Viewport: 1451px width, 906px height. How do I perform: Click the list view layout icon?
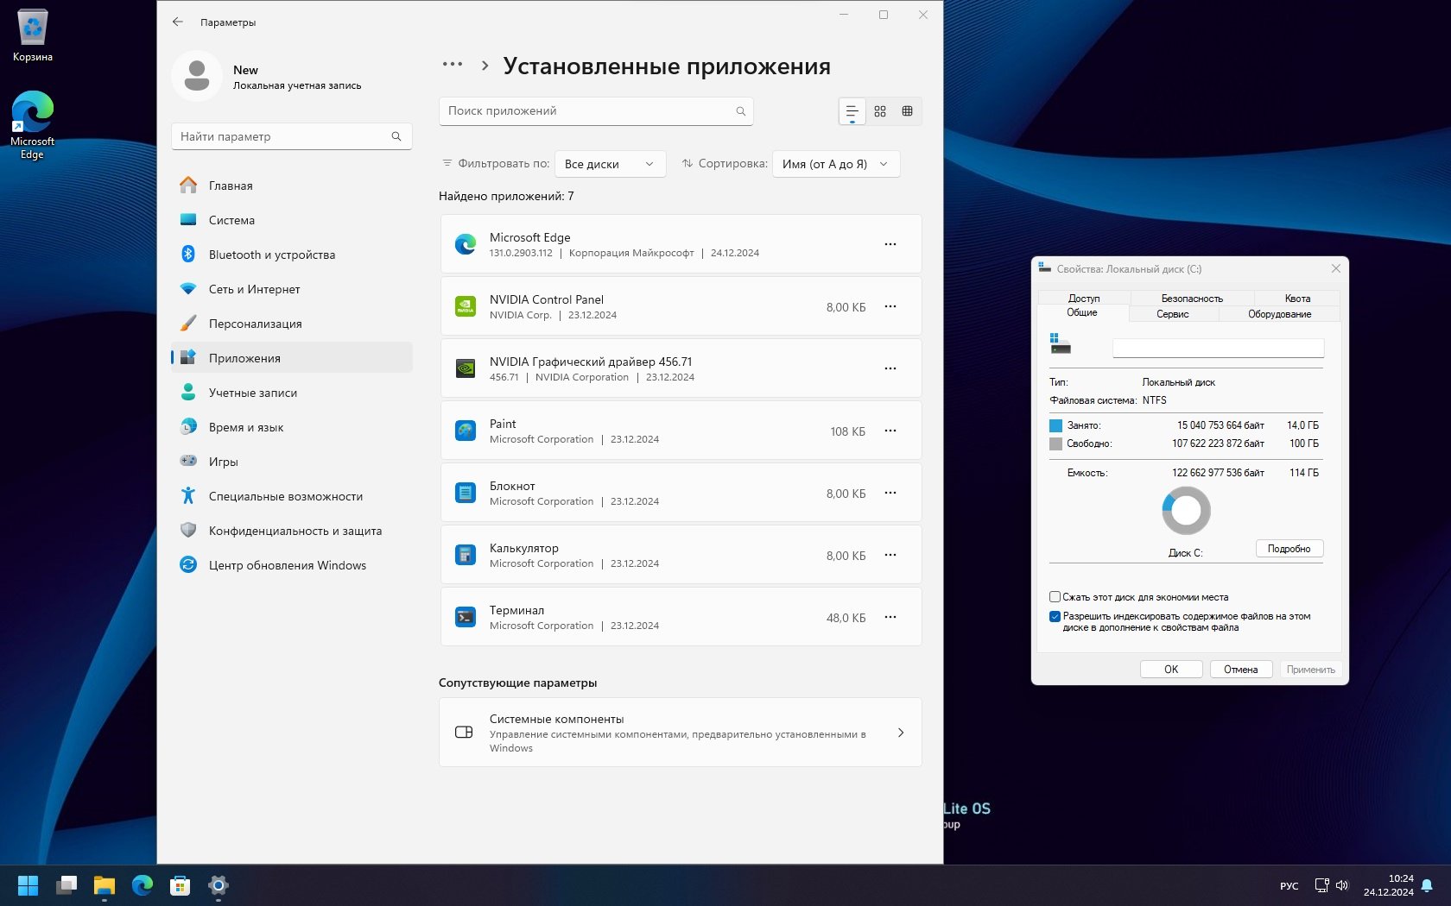click(x=852, y=111)
